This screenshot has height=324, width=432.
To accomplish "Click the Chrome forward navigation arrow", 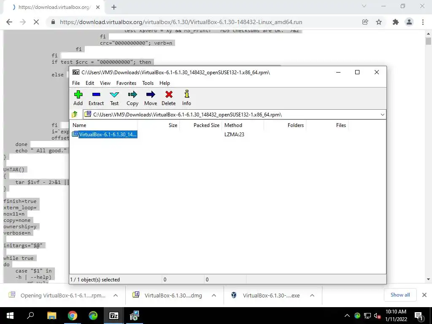I will pyautogui.click(x=23, y=22).
